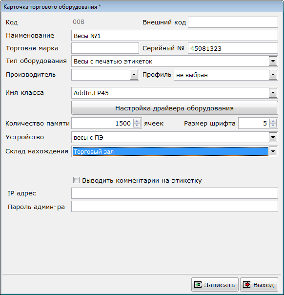Viewport: 284px width, 295px height.
Task: Expand the Тип оборудования dropdown
Action: [273, 61]
